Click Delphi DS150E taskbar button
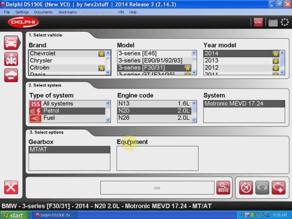Viewport: 292px width, 219px height. coord(55,215)
